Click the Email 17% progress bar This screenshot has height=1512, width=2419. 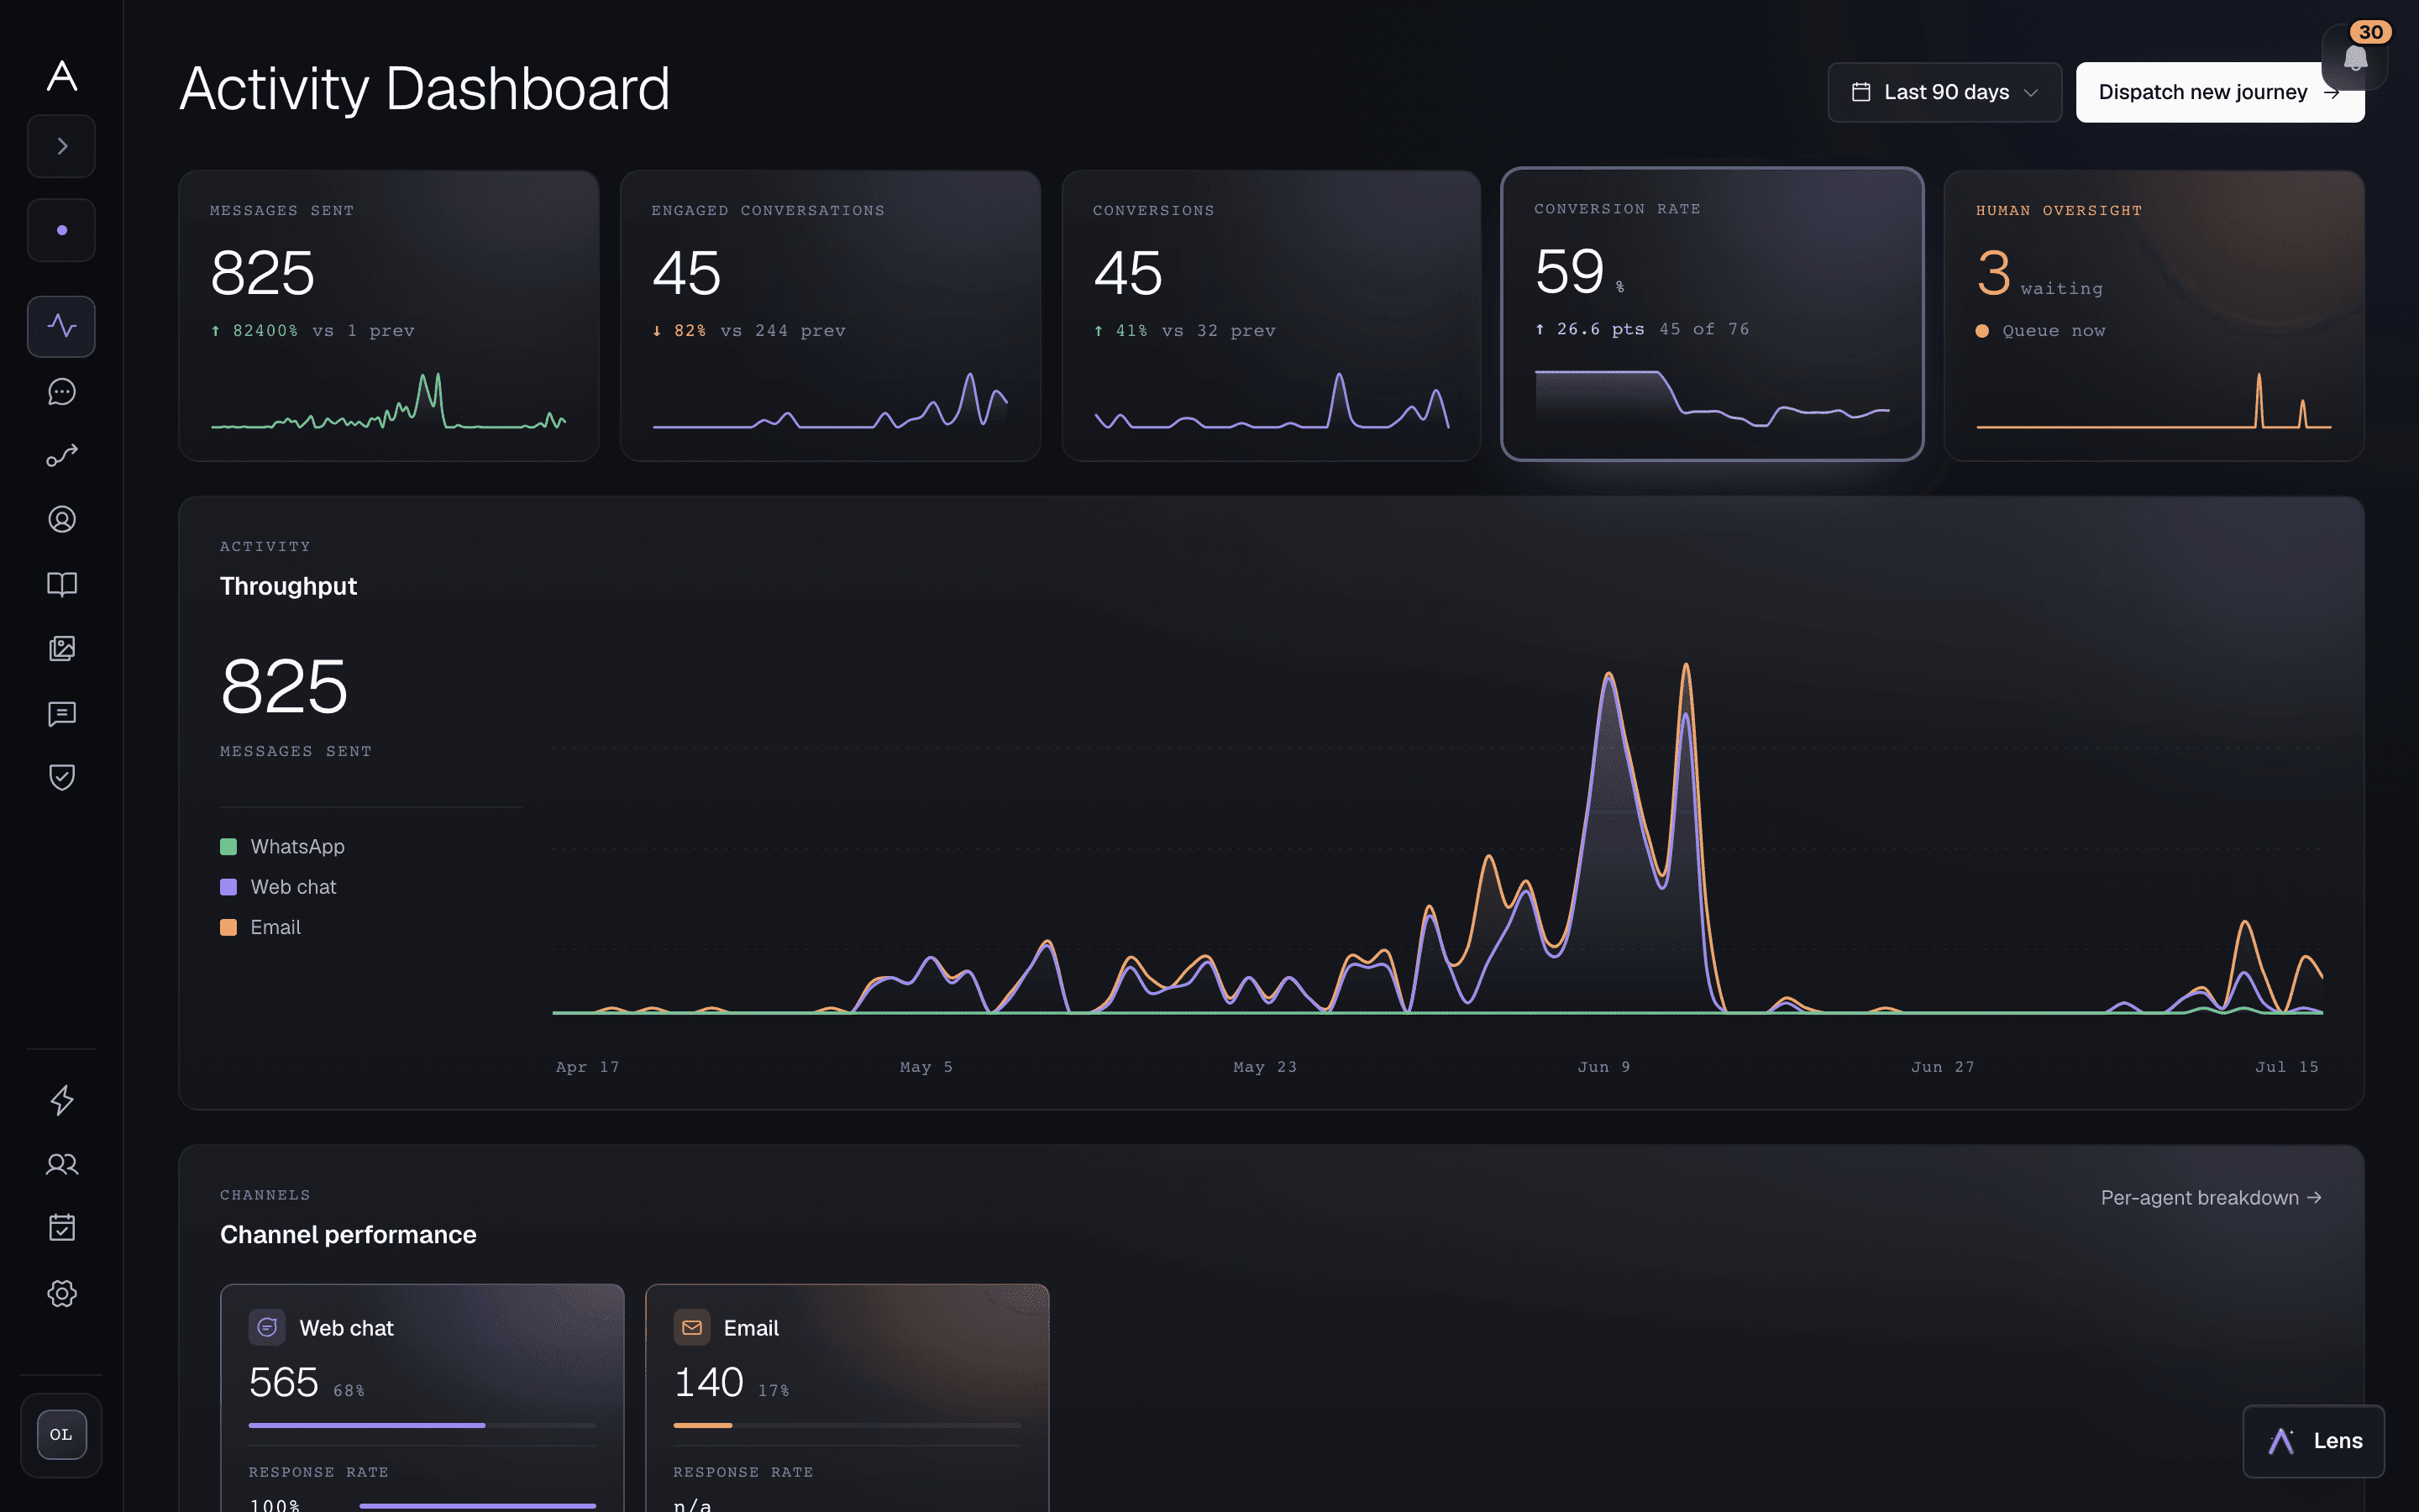[x=847, y=1425]
